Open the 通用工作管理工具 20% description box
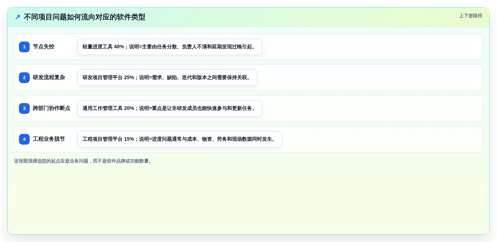The height and width of the screenshot is (242, 497). (x=170, y=108)
